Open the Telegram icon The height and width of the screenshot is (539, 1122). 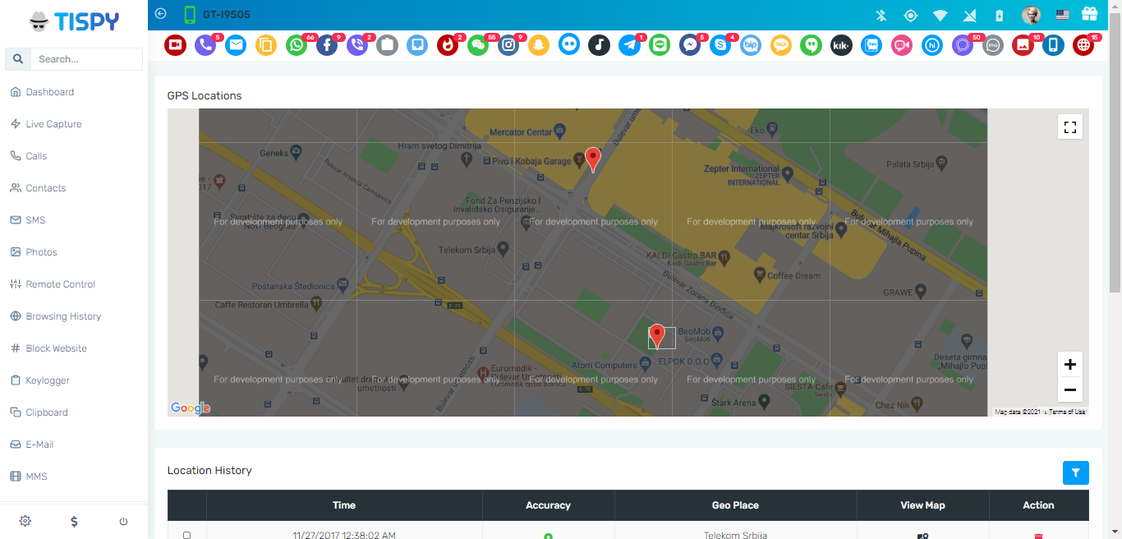click(x=629, y=45)
